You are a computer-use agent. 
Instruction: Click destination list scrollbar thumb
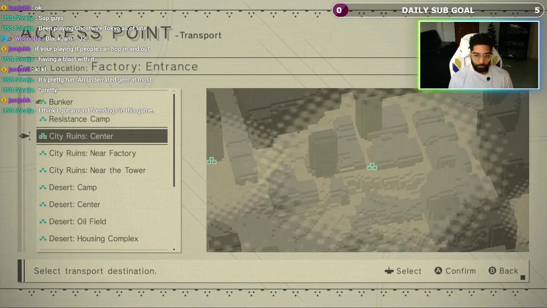[174, 140]
